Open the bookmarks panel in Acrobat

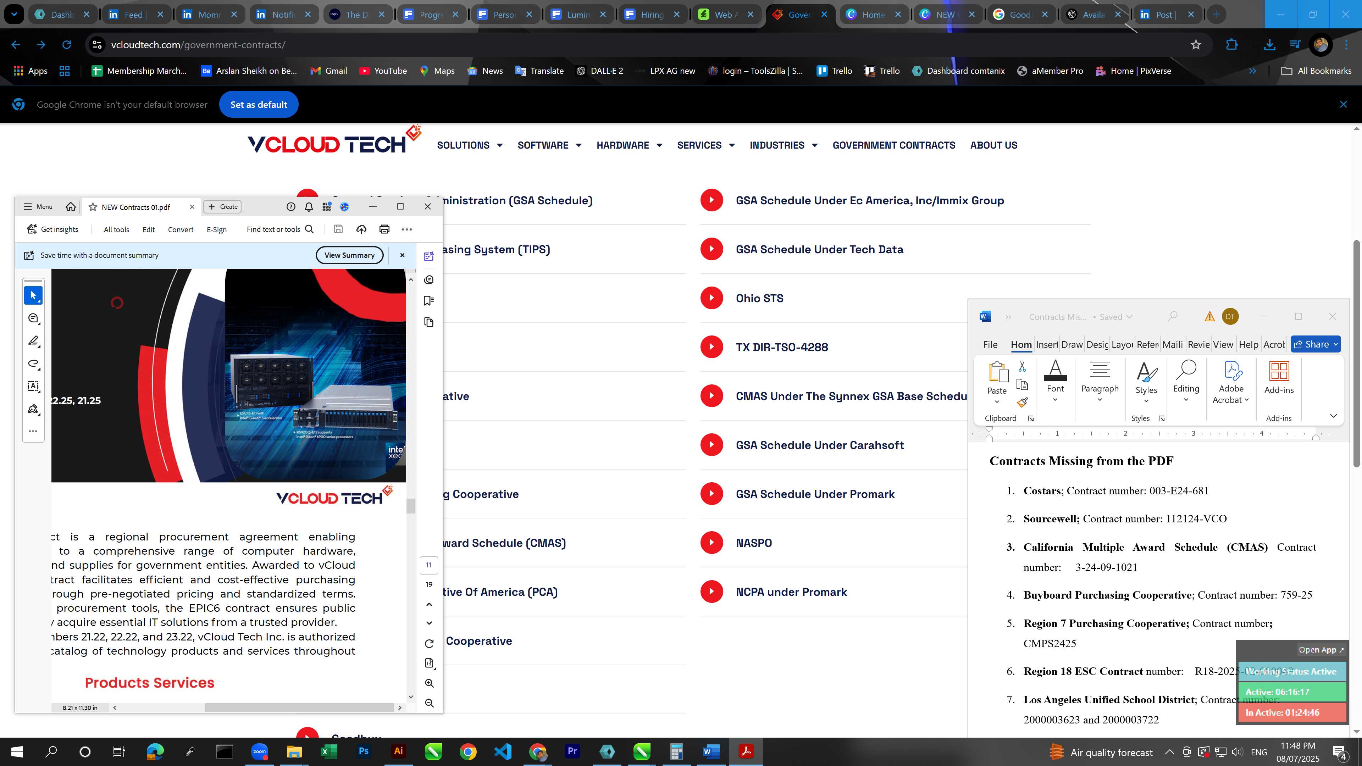click(x=429, y=301)
